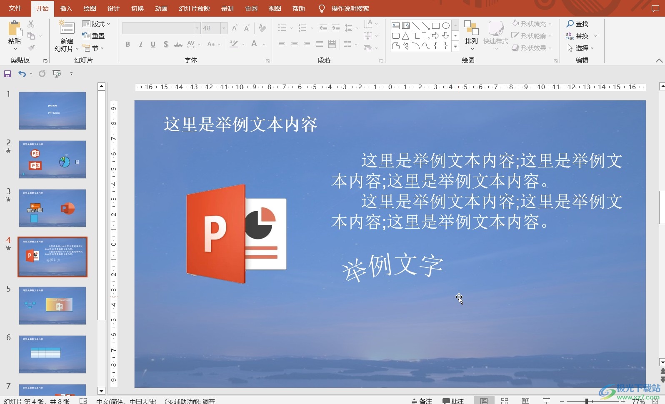Collapse the ribbon with the chevron
The image size is (665, 404).
coord(659,61)
